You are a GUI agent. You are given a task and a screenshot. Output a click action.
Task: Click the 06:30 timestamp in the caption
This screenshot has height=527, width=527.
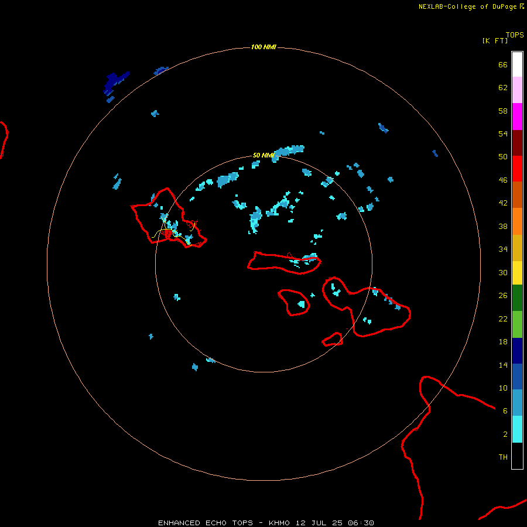pyautogui.click(x=361, y=523)
